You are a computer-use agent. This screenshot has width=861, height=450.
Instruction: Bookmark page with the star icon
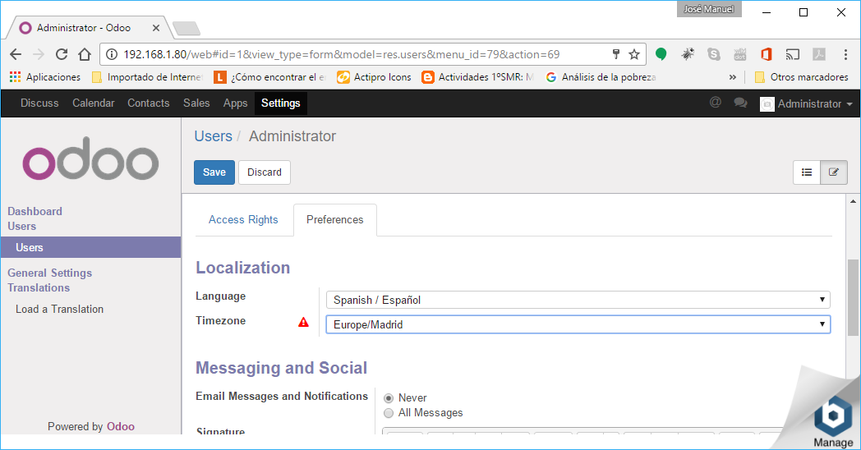(x=633, y=54)
